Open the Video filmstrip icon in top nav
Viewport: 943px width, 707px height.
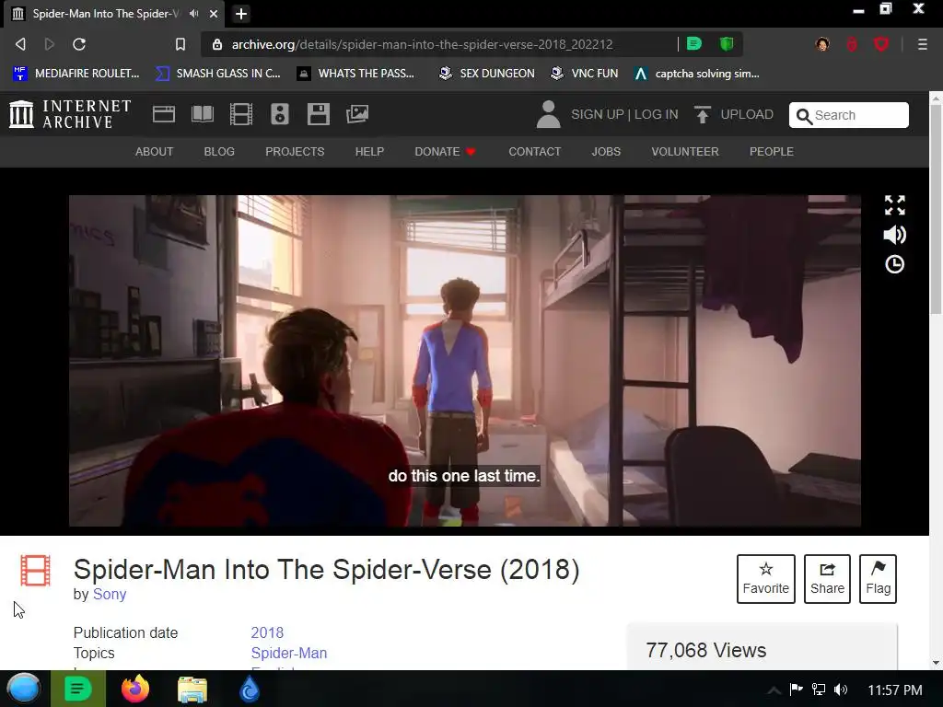pyautogui.click(x=241, y=114)
